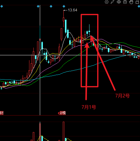Click blue diamond marker beside the vertical crosshair line
Image resolution: width=140 pixels, height=141 pixels.
click(38, 6)
